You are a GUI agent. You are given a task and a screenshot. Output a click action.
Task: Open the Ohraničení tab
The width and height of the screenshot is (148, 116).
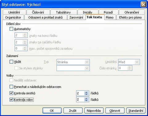132,12
